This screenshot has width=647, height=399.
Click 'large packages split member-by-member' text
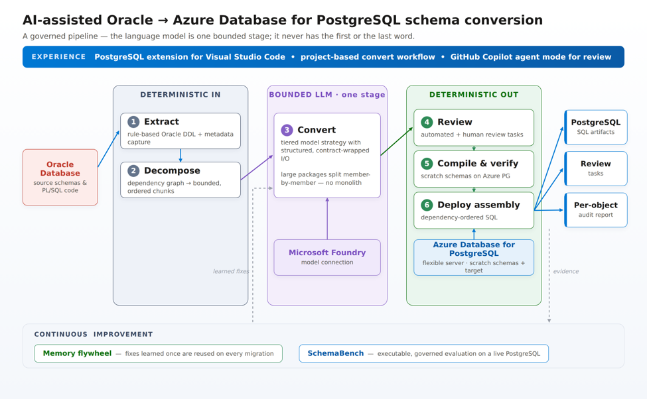pyautogui.click(x=326, y=178)
